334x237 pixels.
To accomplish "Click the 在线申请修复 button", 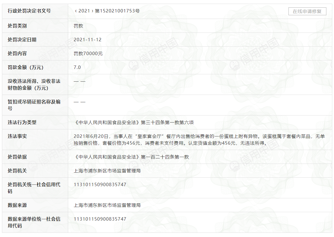I will pyautogui.click(x=307, y=11).
